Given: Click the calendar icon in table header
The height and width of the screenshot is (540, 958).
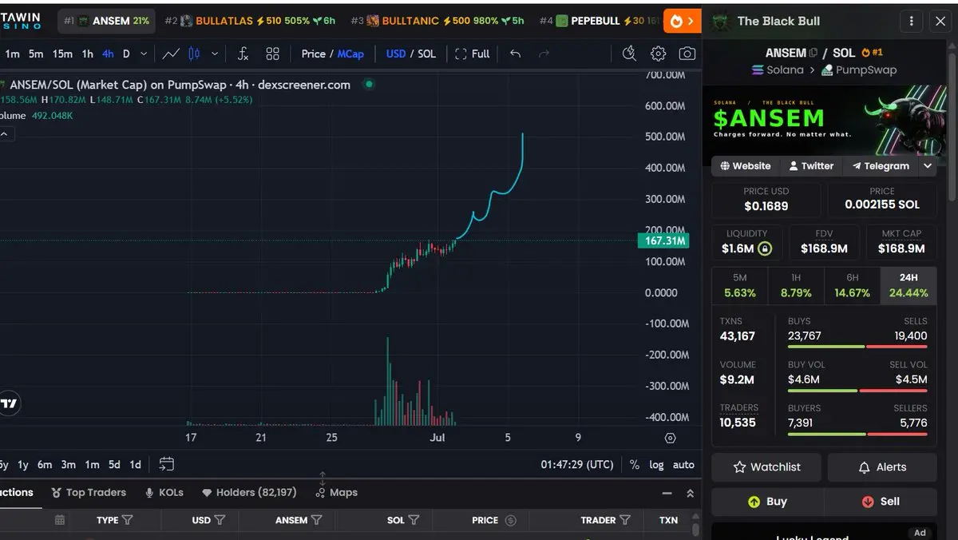Looking at the screenshot, I should click(59, 520).
